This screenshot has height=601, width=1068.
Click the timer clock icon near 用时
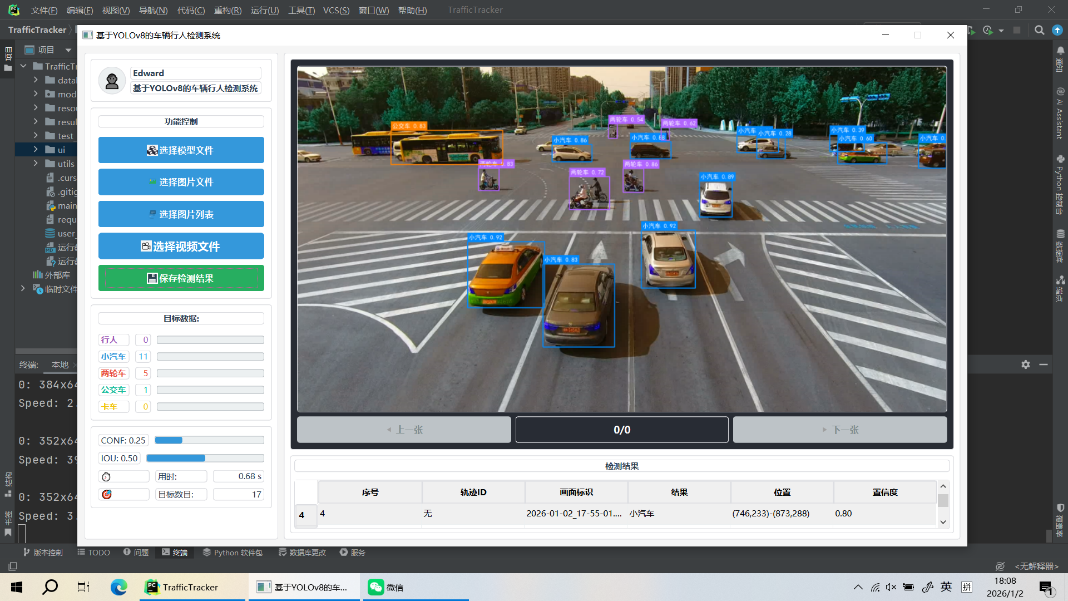coord(106,477)
